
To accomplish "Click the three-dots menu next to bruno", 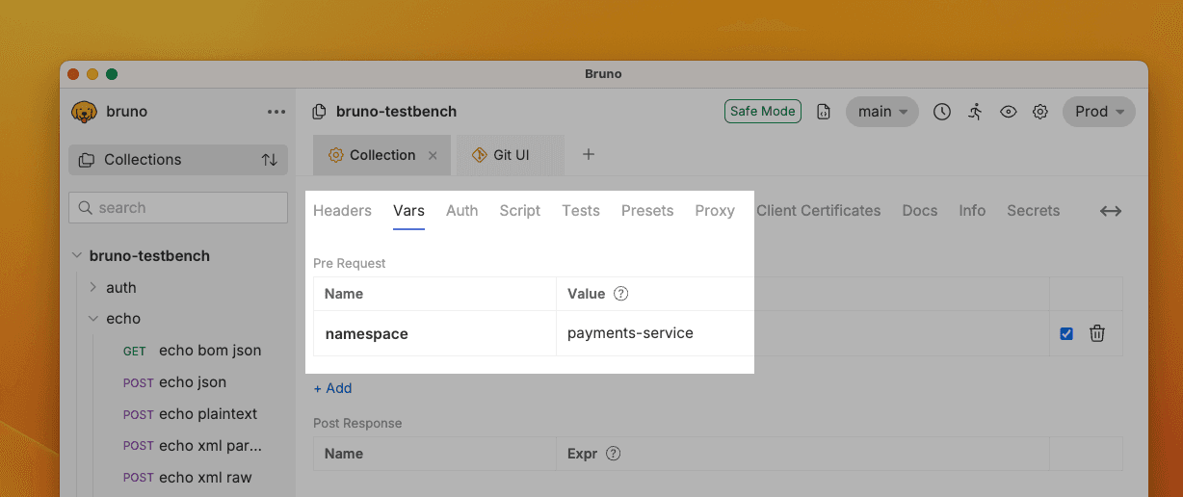I will point(276,112).
